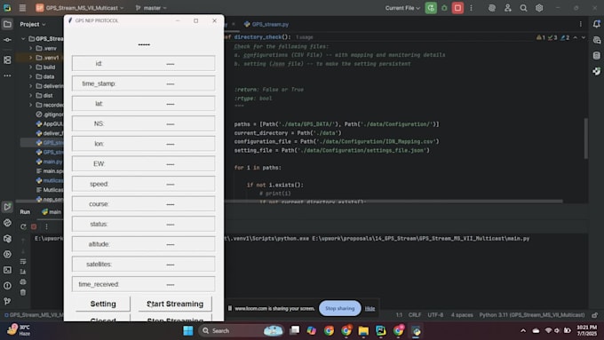
Task: Select the Run tab label in bottom panel
Action: tap(25, 212)
